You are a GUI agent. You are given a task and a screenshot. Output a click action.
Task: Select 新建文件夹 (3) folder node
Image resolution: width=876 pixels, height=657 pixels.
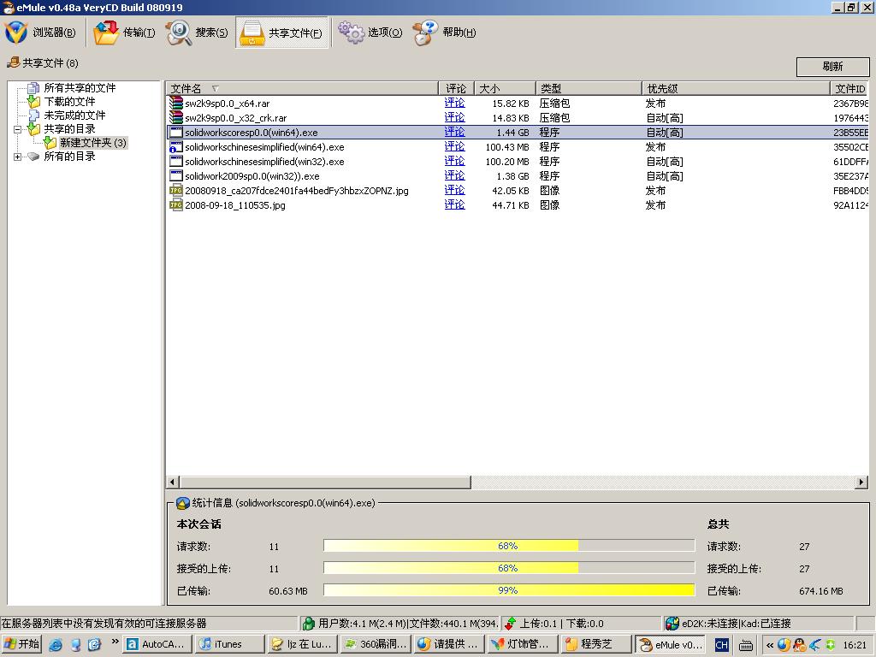(92, 143)
